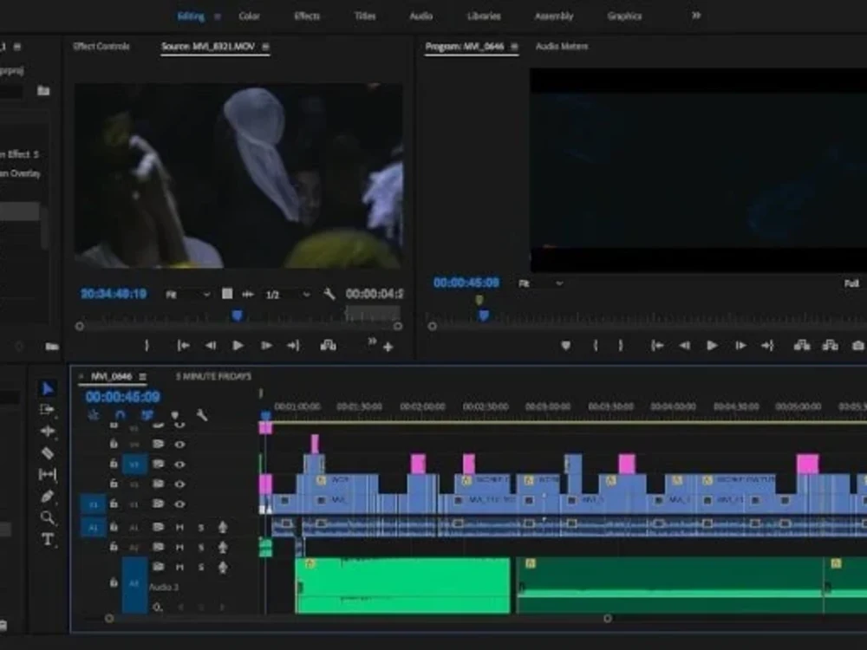Click the Button Editor plus in Source monitor
Screen dimensions: 867x650
point(388,347)
